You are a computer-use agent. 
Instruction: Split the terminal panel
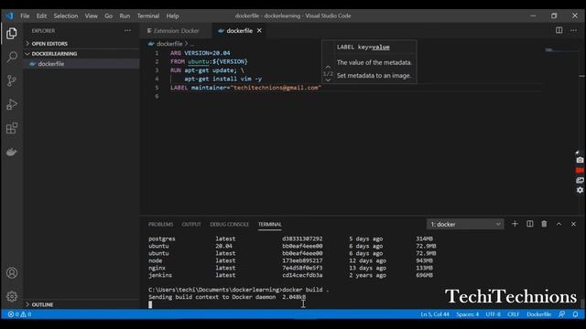(529, 224)
